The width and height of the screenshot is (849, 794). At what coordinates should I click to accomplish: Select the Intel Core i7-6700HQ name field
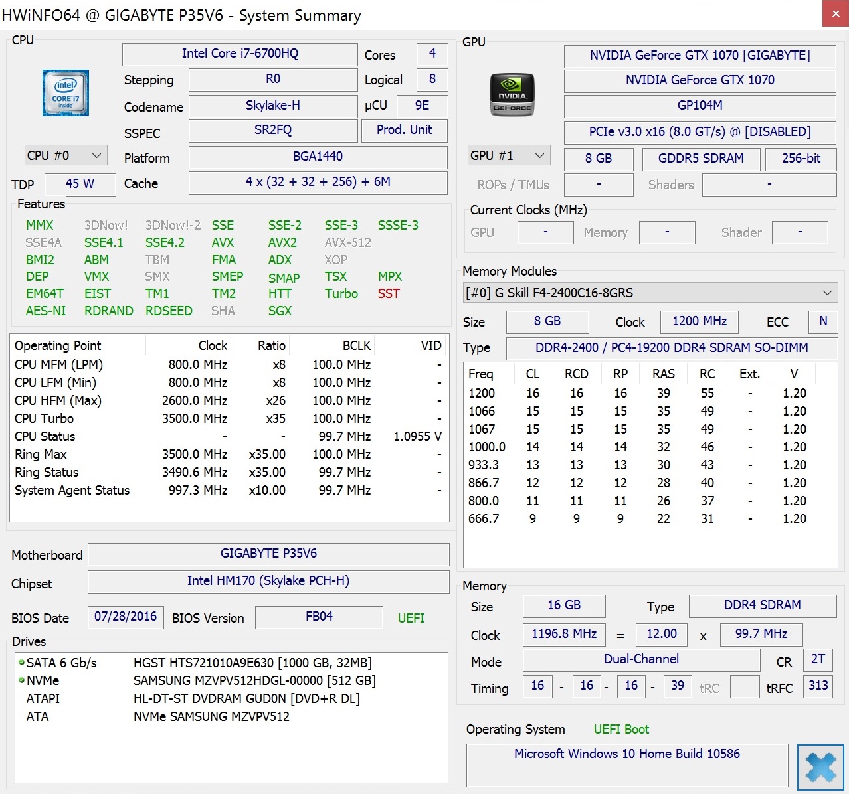pos(240,54)
